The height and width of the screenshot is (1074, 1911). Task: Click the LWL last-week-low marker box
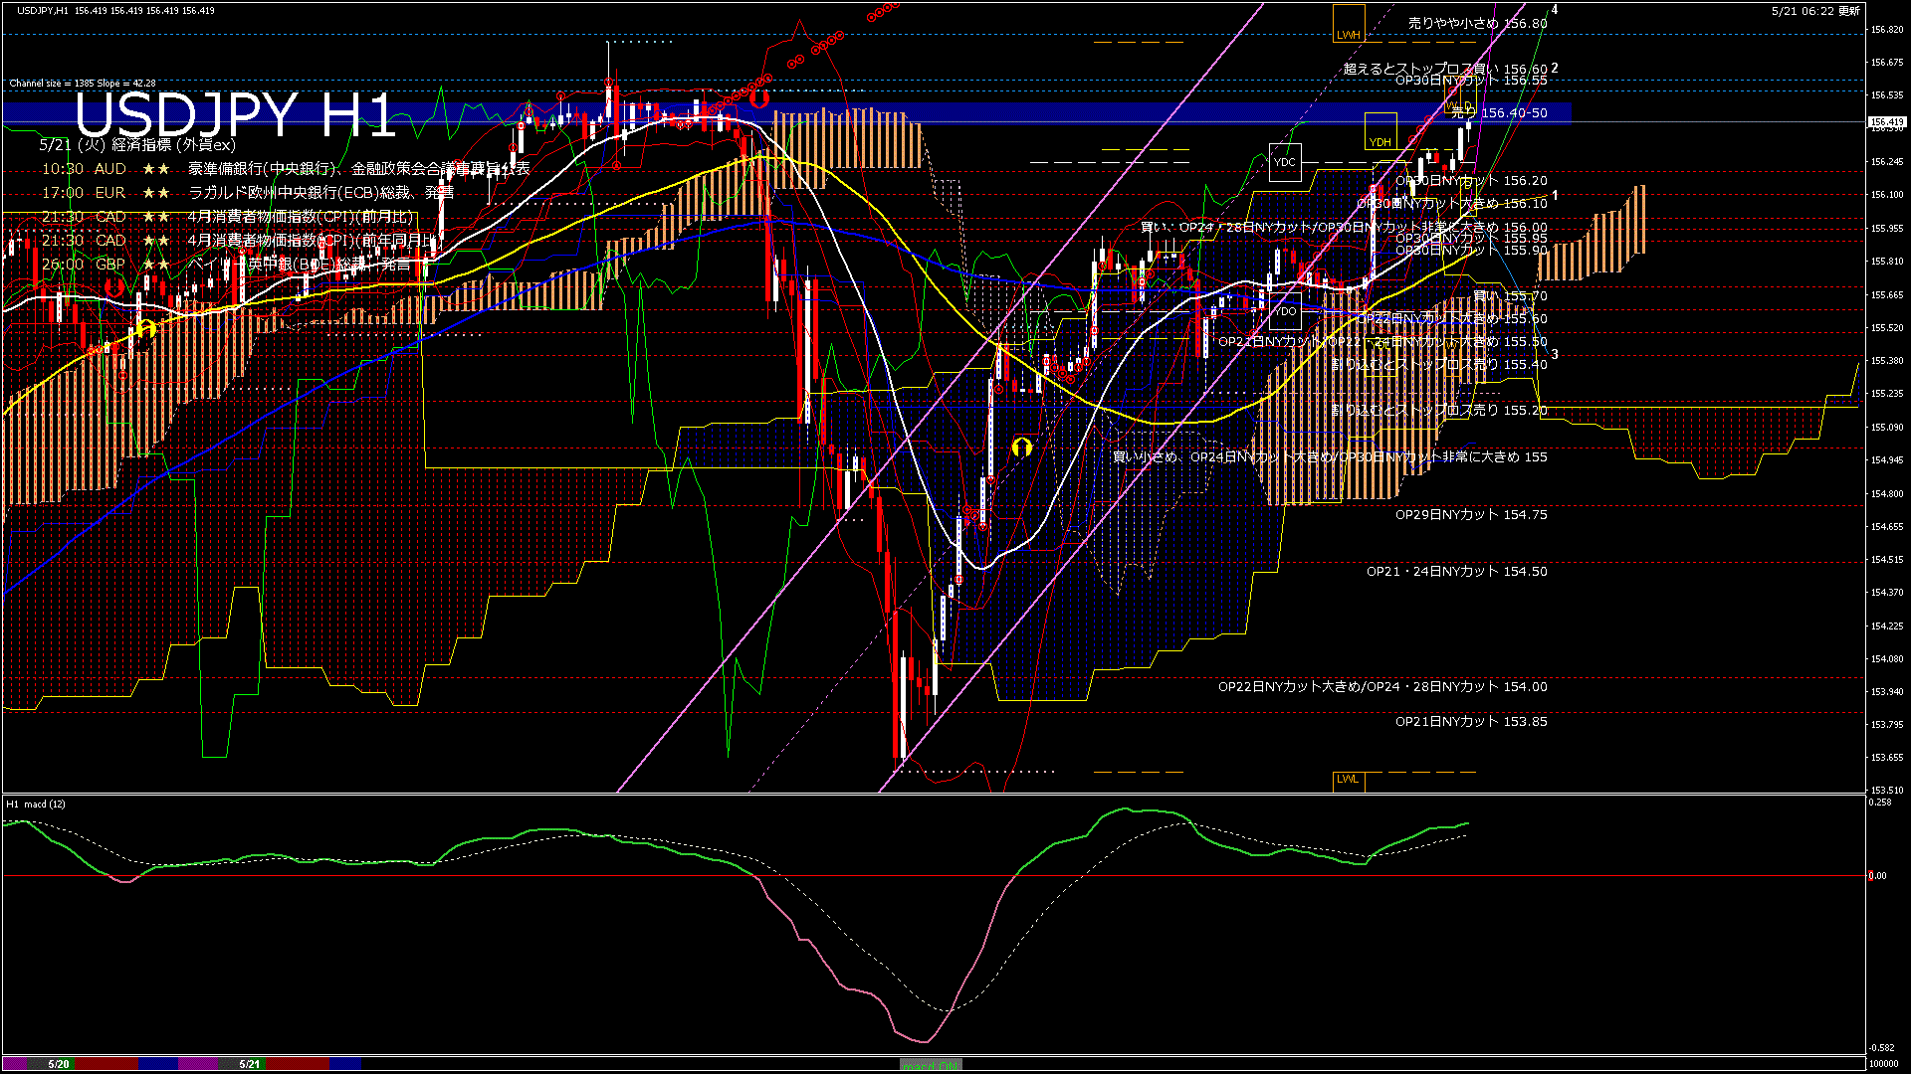(x=1349, y=781)
